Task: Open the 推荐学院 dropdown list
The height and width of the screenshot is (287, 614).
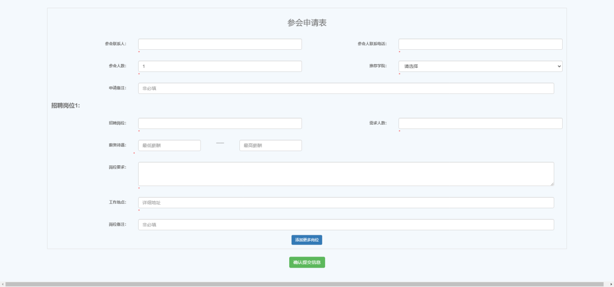Action: pos(480,66)
